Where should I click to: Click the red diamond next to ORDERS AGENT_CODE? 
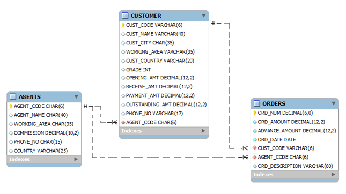click(255, 157)
